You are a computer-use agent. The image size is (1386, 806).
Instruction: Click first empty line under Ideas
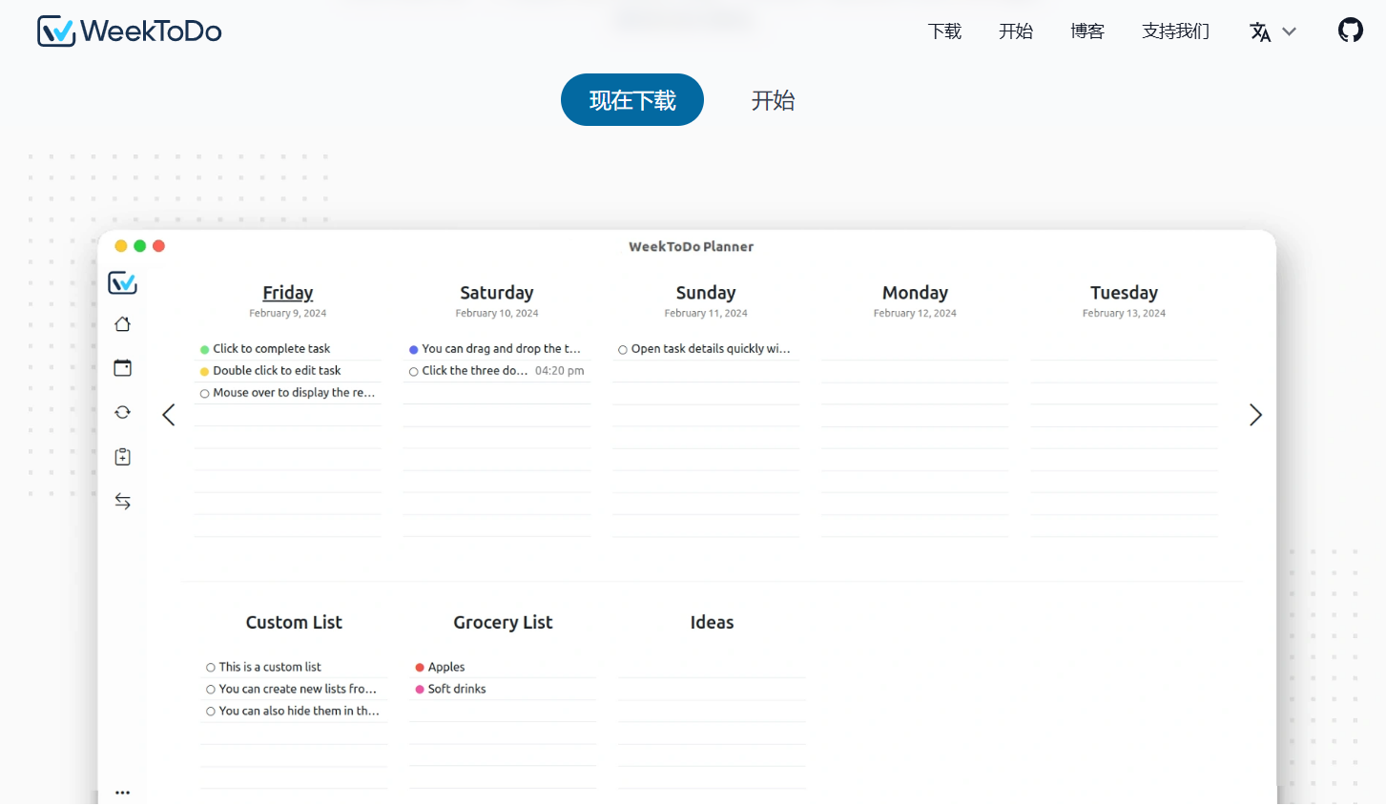(x=712, y=667)
